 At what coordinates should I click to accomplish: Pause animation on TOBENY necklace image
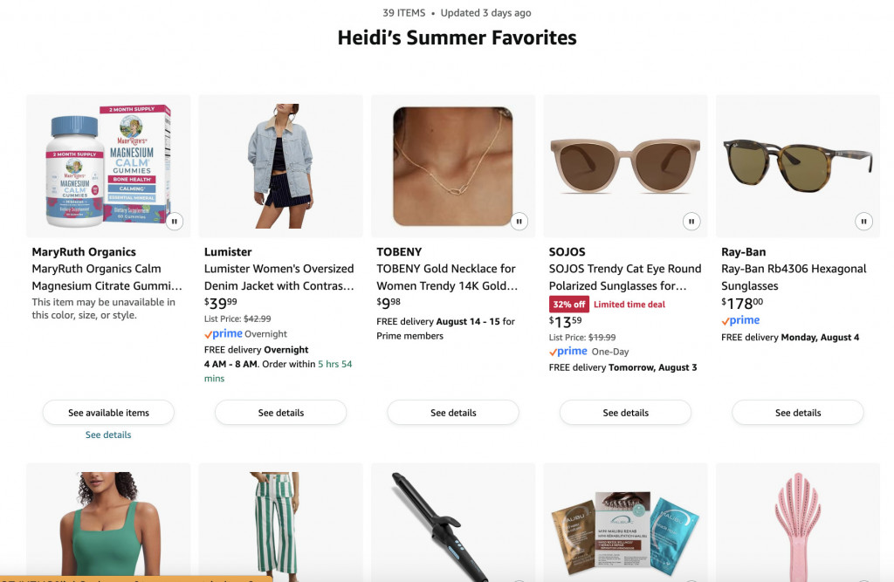click(519, 222)
